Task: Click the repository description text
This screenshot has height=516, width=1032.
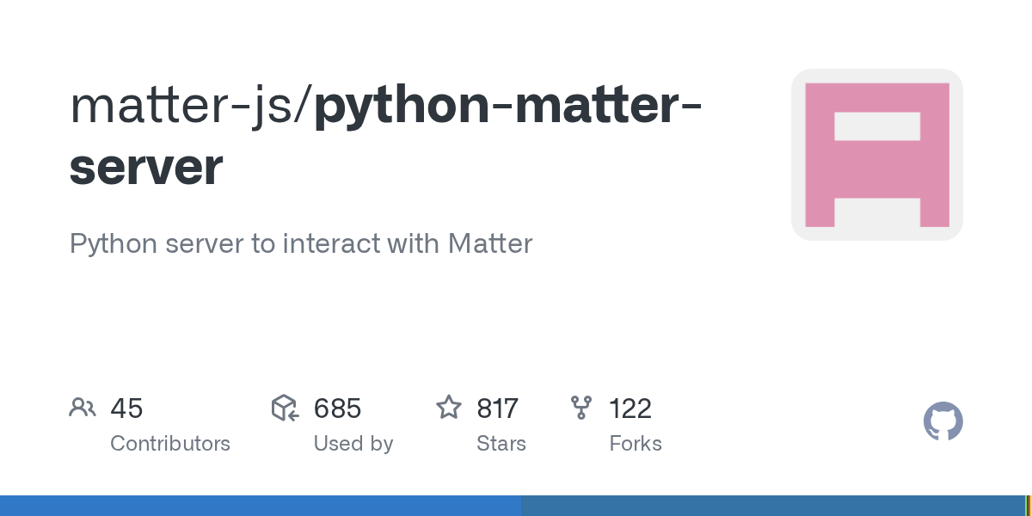Action: (301, 243)
